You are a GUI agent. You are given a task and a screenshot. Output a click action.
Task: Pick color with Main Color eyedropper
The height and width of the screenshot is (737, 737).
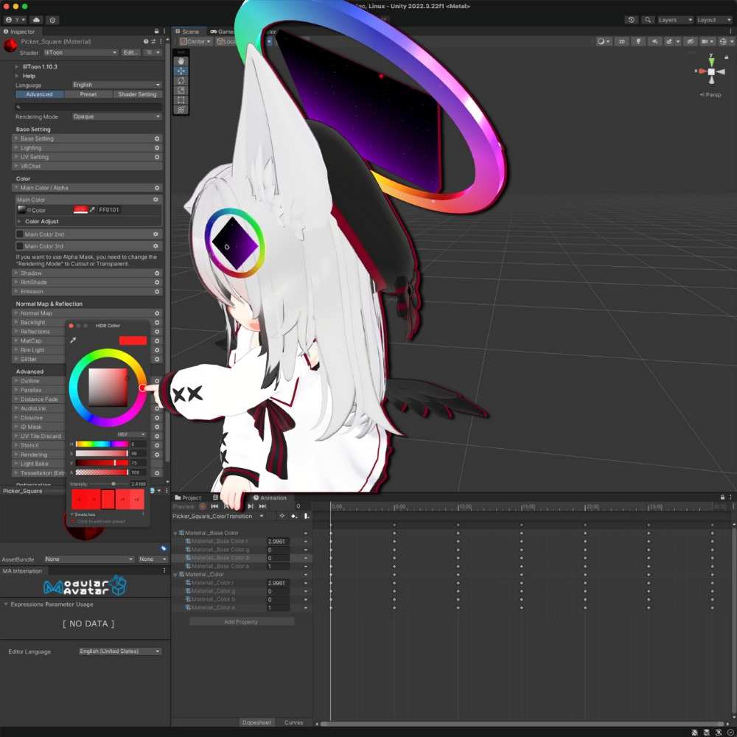(93, 209)
